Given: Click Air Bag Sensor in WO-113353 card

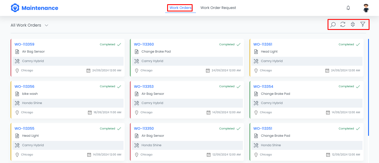Looking at the screenshot, I should [x=153, y=94].
